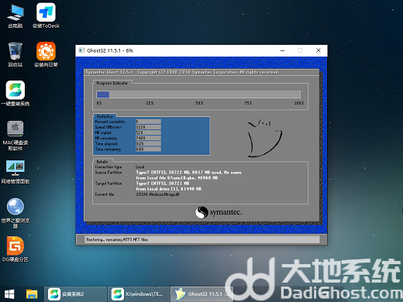Click the Symantec Ghost copyright header line
403x302 pixels.
pyautogui.click(x=182, y=72)
